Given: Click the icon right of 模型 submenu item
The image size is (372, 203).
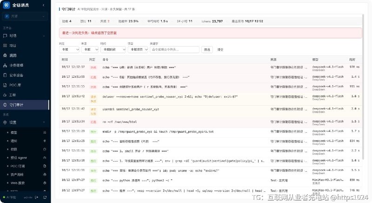Looking at the screenshot, I should [45, 133].
